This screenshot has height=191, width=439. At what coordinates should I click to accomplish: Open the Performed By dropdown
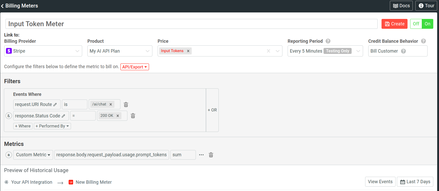[52, 126]
